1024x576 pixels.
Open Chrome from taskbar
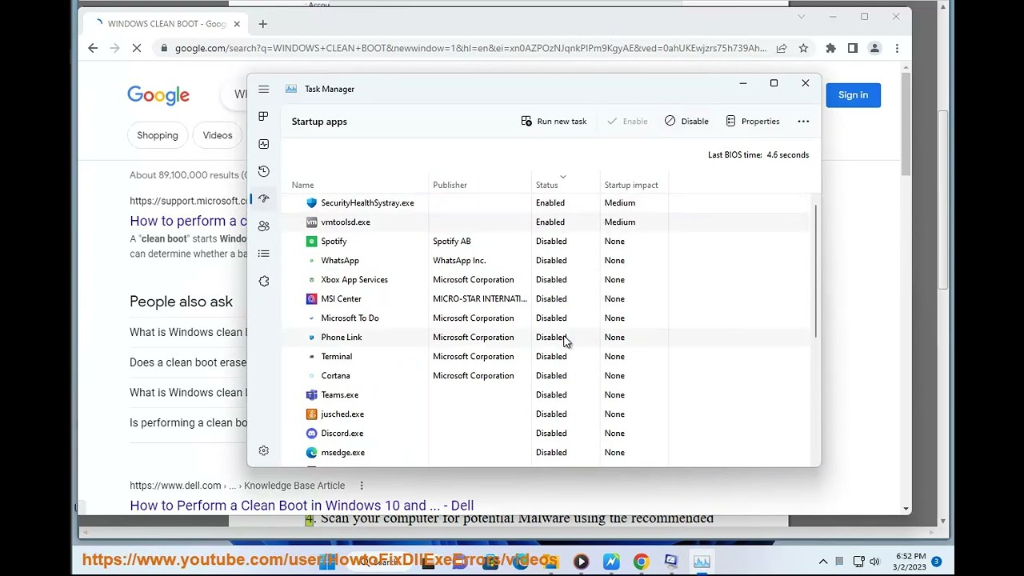pyautogui.click(x=641, y=562)
